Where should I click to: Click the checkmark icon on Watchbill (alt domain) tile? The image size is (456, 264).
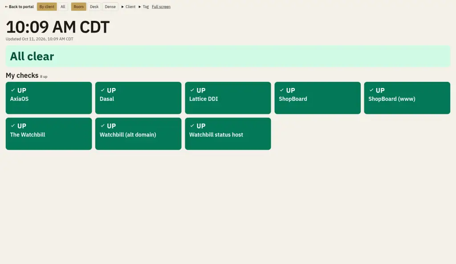(102, 126)
